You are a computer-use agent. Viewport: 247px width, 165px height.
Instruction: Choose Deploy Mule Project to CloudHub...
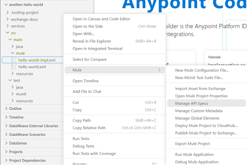click(206, 126)
